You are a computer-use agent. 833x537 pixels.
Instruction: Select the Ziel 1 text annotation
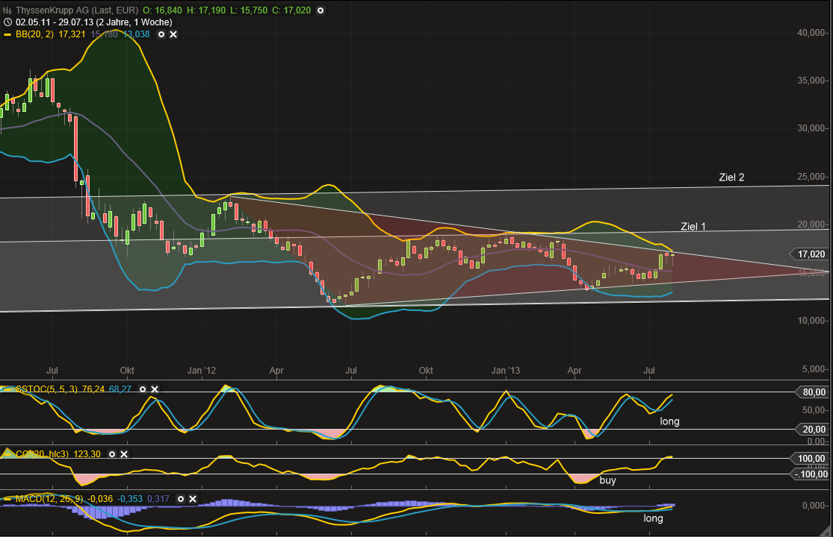pyautogui.click(x=693, y=226)
